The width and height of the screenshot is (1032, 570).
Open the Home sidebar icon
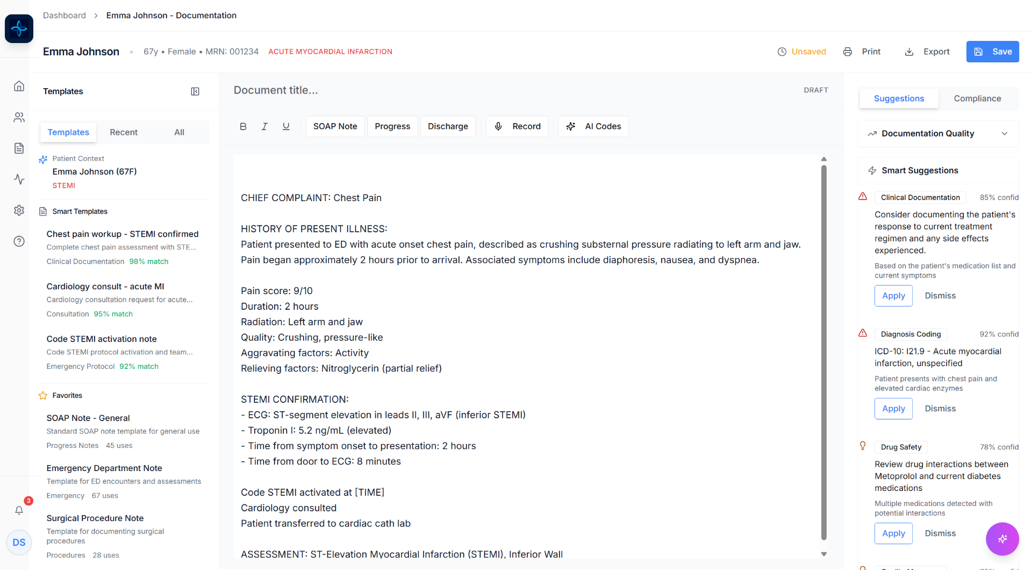pos(19,86)
